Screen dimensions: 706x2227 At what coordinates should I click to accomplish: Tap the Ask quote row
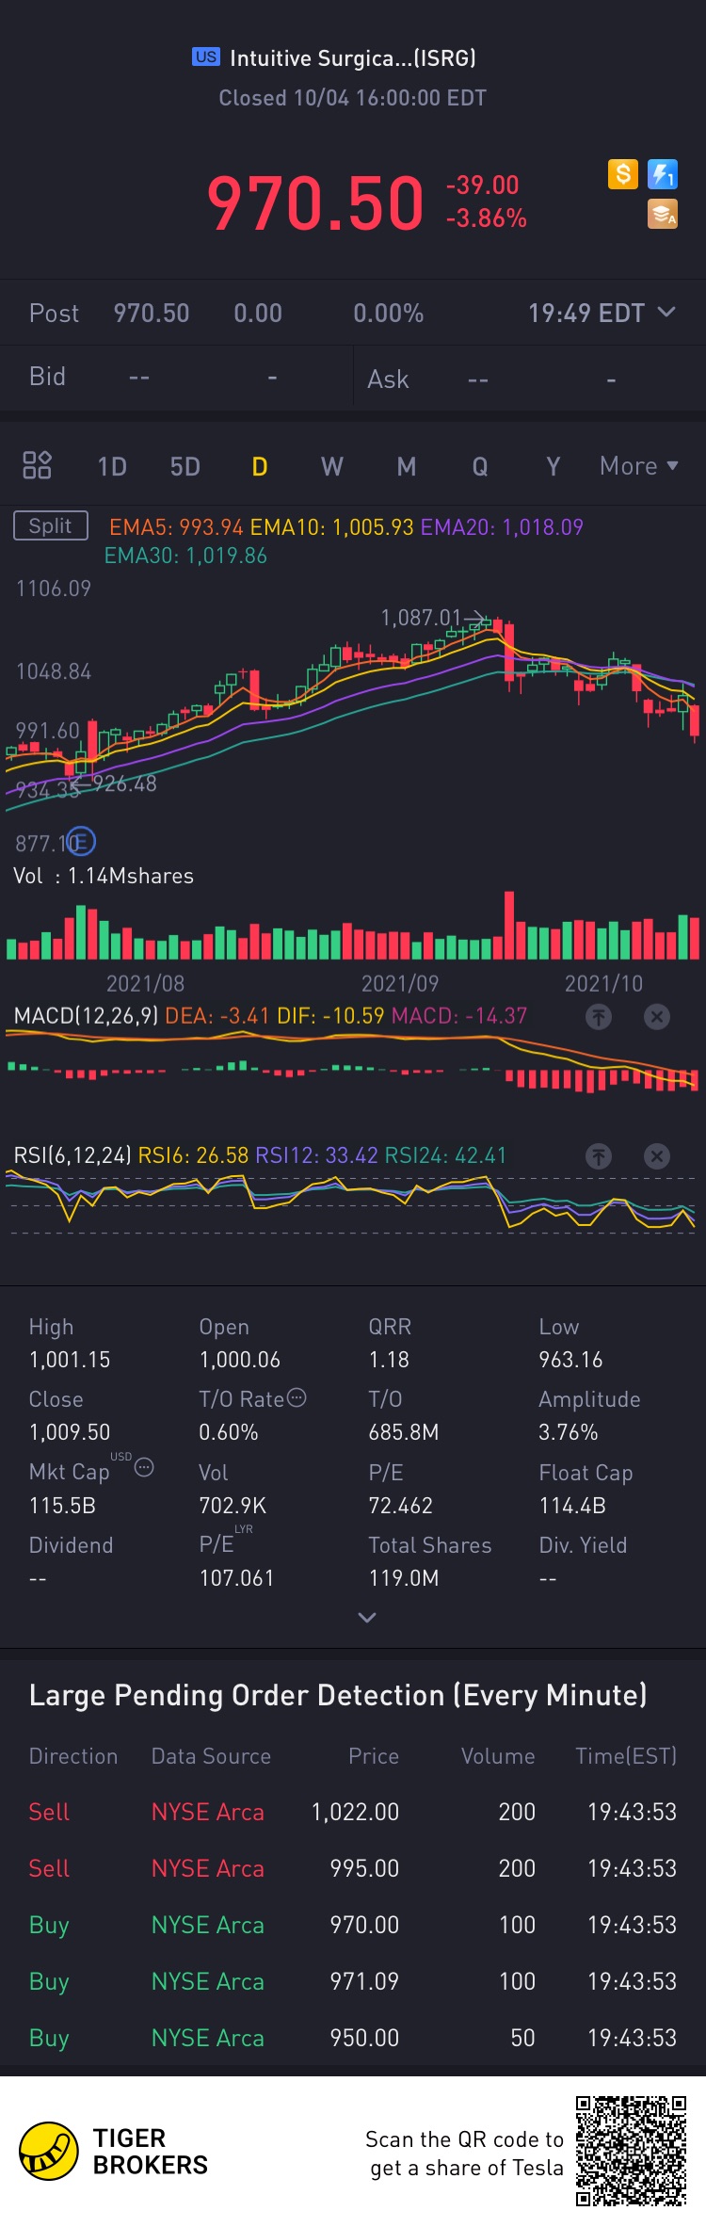coord(530,379)
